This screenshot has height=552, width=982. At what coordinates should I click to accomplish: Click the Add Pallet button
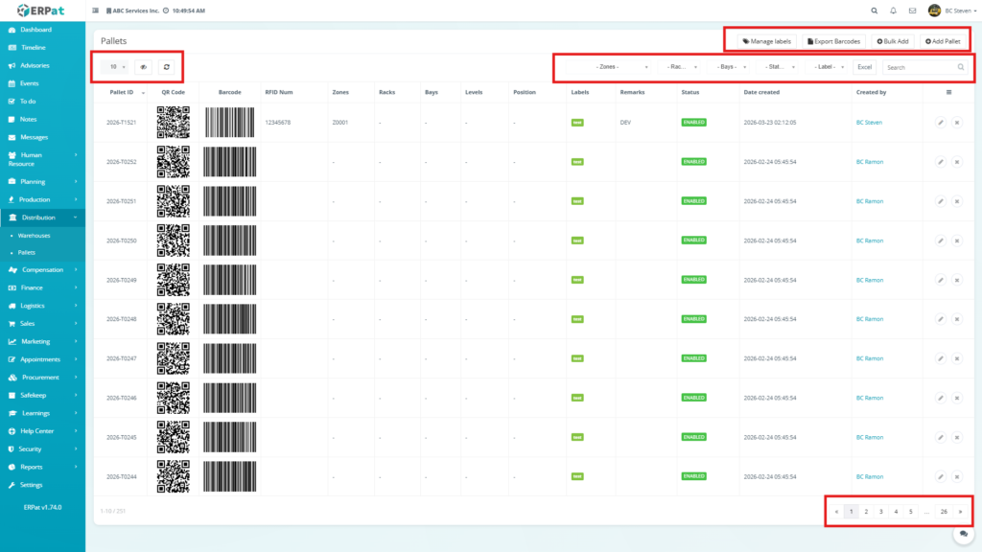click(x=942, y=42)
